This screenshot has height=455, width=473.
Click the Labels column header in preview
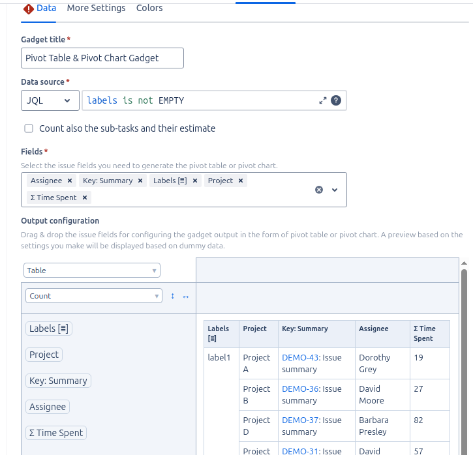coord(221,334)
